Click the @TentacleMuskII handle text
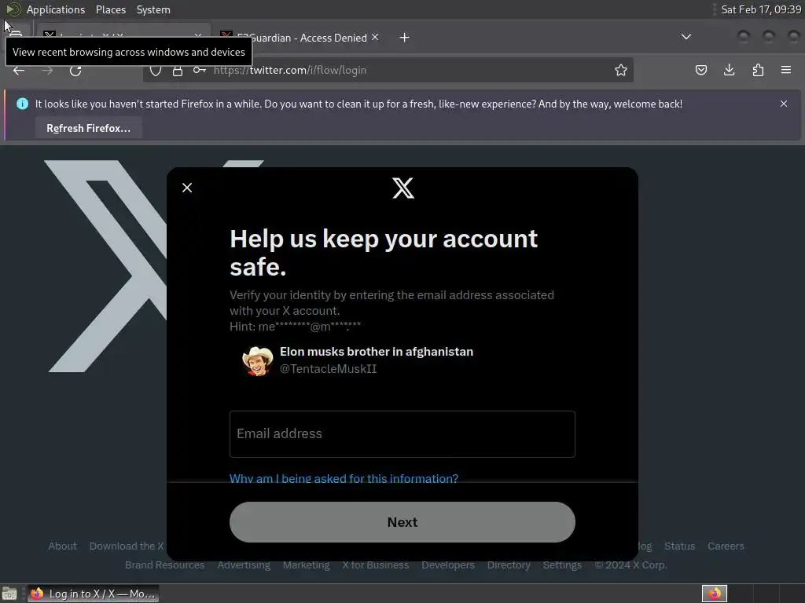 [x=328, y=369]
